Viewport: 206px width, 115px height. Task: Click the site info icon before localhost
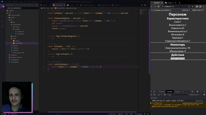tap(163, 6)
